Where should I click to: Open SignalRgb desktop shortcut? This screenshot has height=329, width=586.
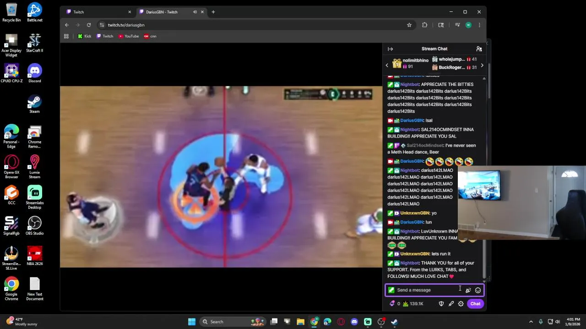[11, 226]
